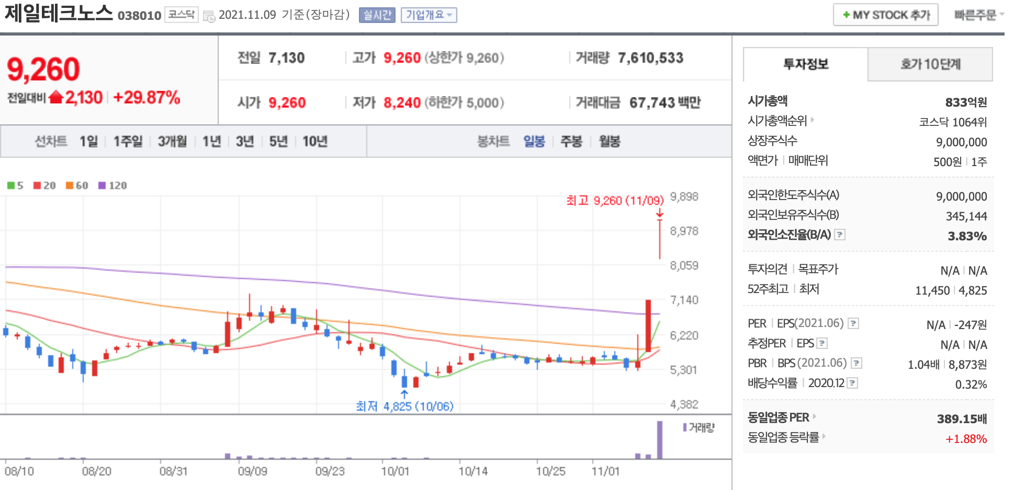
Task: Click the red up-arrow price change icon
Action: [x=56, y=97]
